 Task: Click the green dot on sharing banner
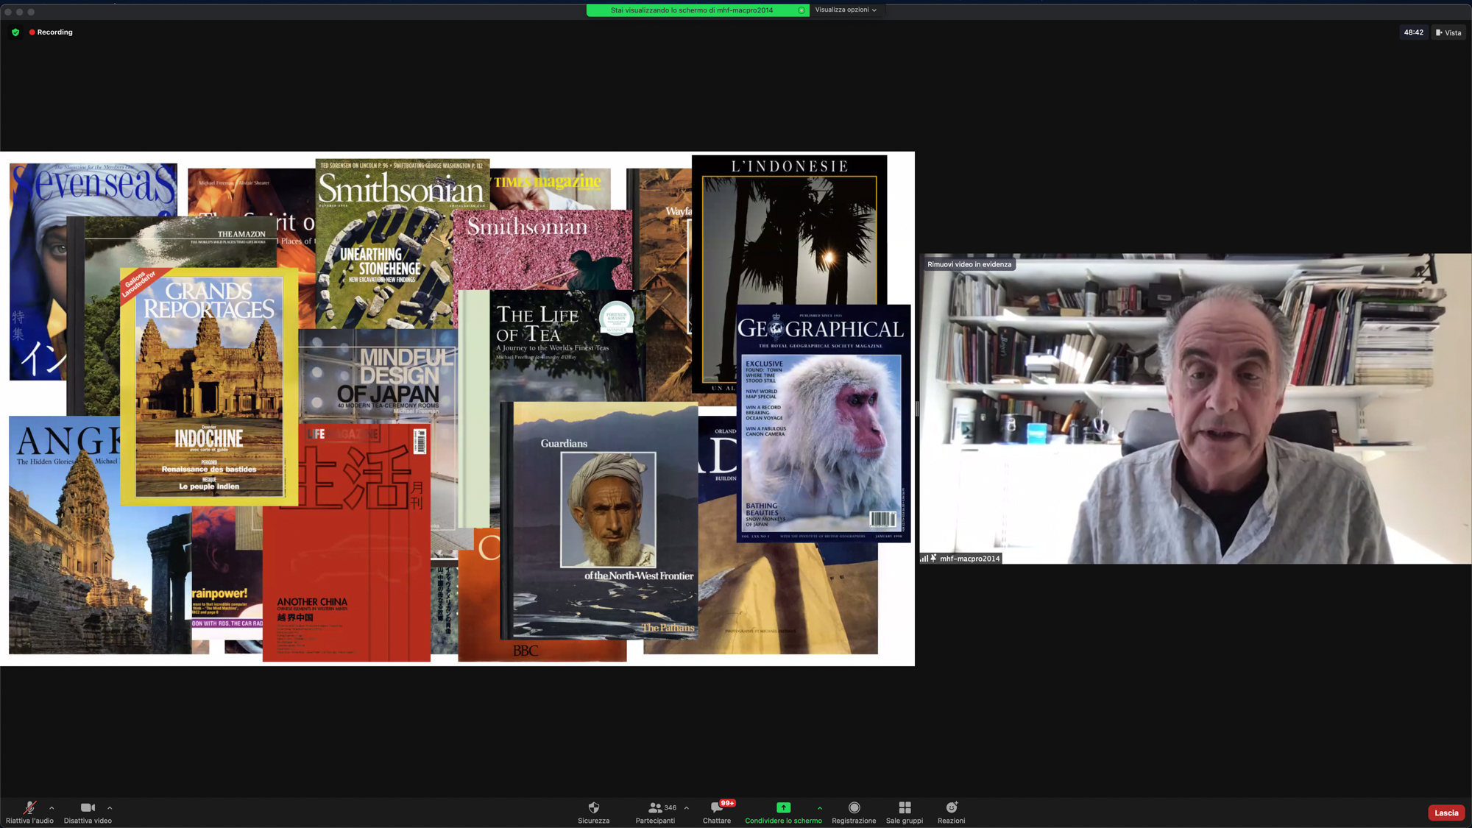pos(801,10)
